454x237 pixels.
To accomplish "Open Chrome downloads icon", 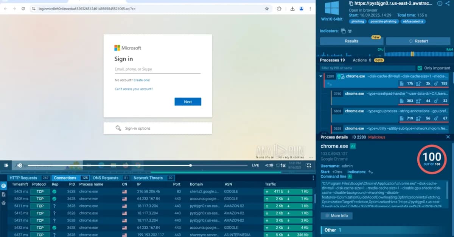I will [x=292, y=9].
